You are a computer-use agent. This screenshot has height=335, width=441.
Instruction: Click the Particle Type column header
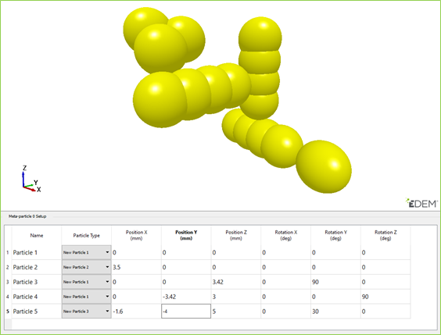pos(86,235)
